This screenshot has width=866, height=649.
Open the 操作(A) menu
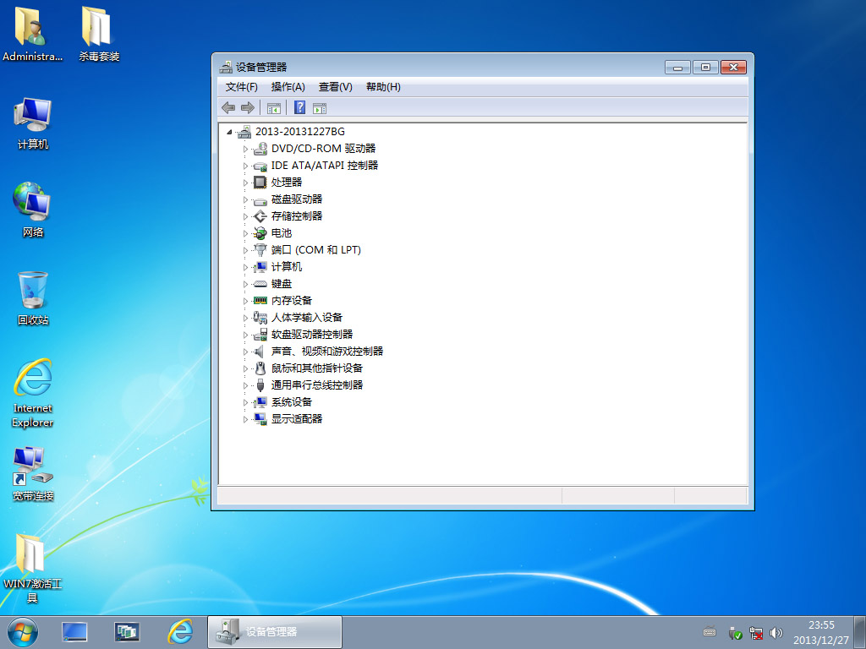pos(288,87)
